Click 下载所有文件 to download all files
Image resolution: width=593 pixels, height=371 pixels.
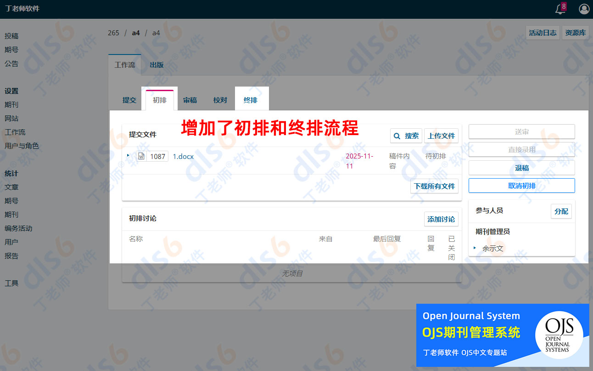point(434,186)
